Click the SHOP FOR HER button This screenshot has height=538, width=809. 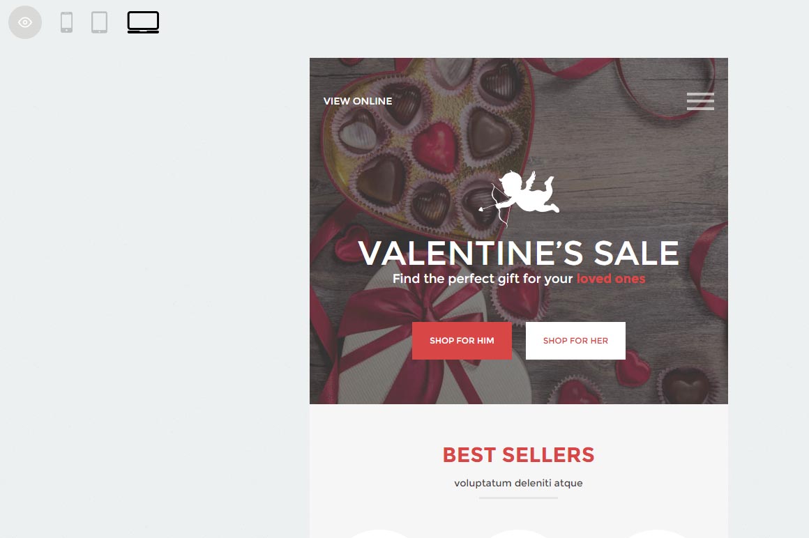click(575, 341)
